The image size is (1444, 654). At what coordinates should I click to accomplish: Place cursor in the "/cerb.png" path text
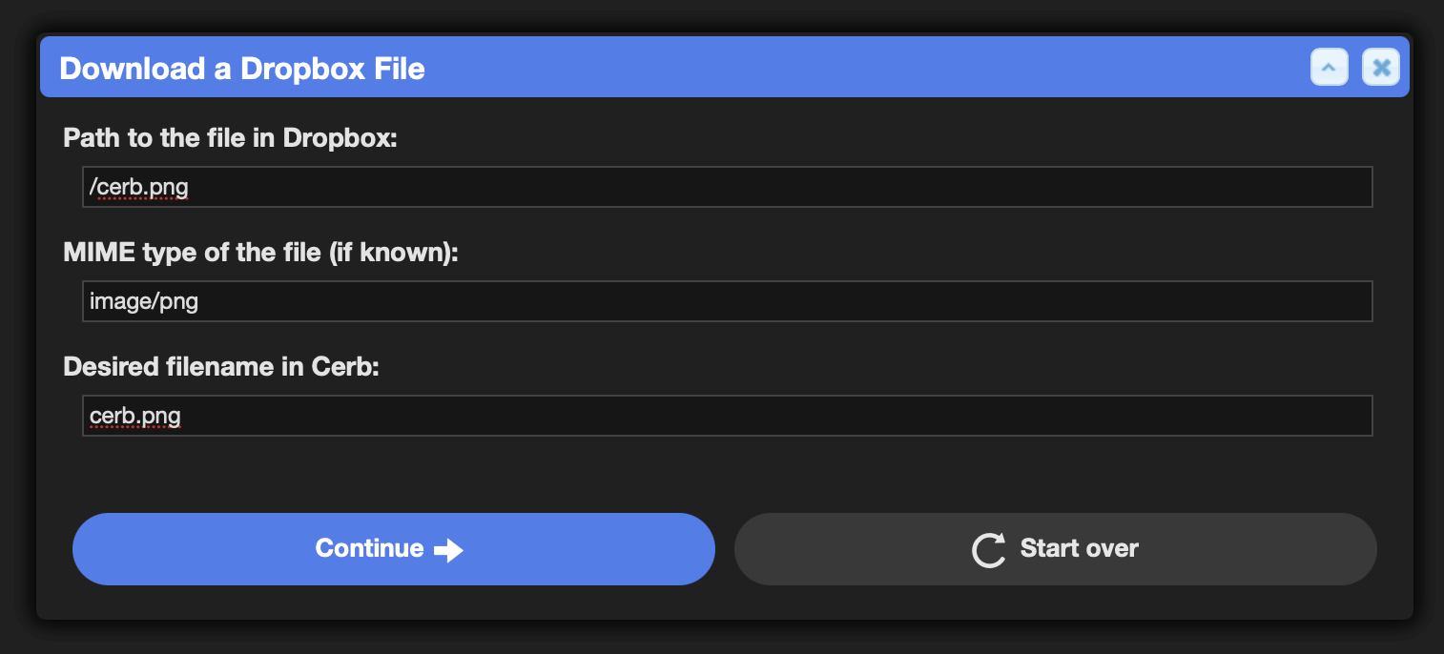click(x=138, y=188)
